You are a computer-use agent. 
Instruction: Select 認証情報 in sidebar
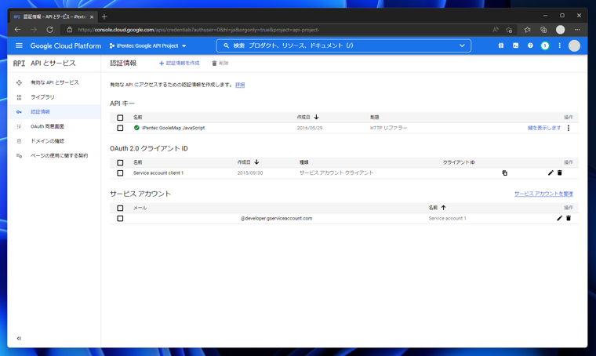(54, 111)
